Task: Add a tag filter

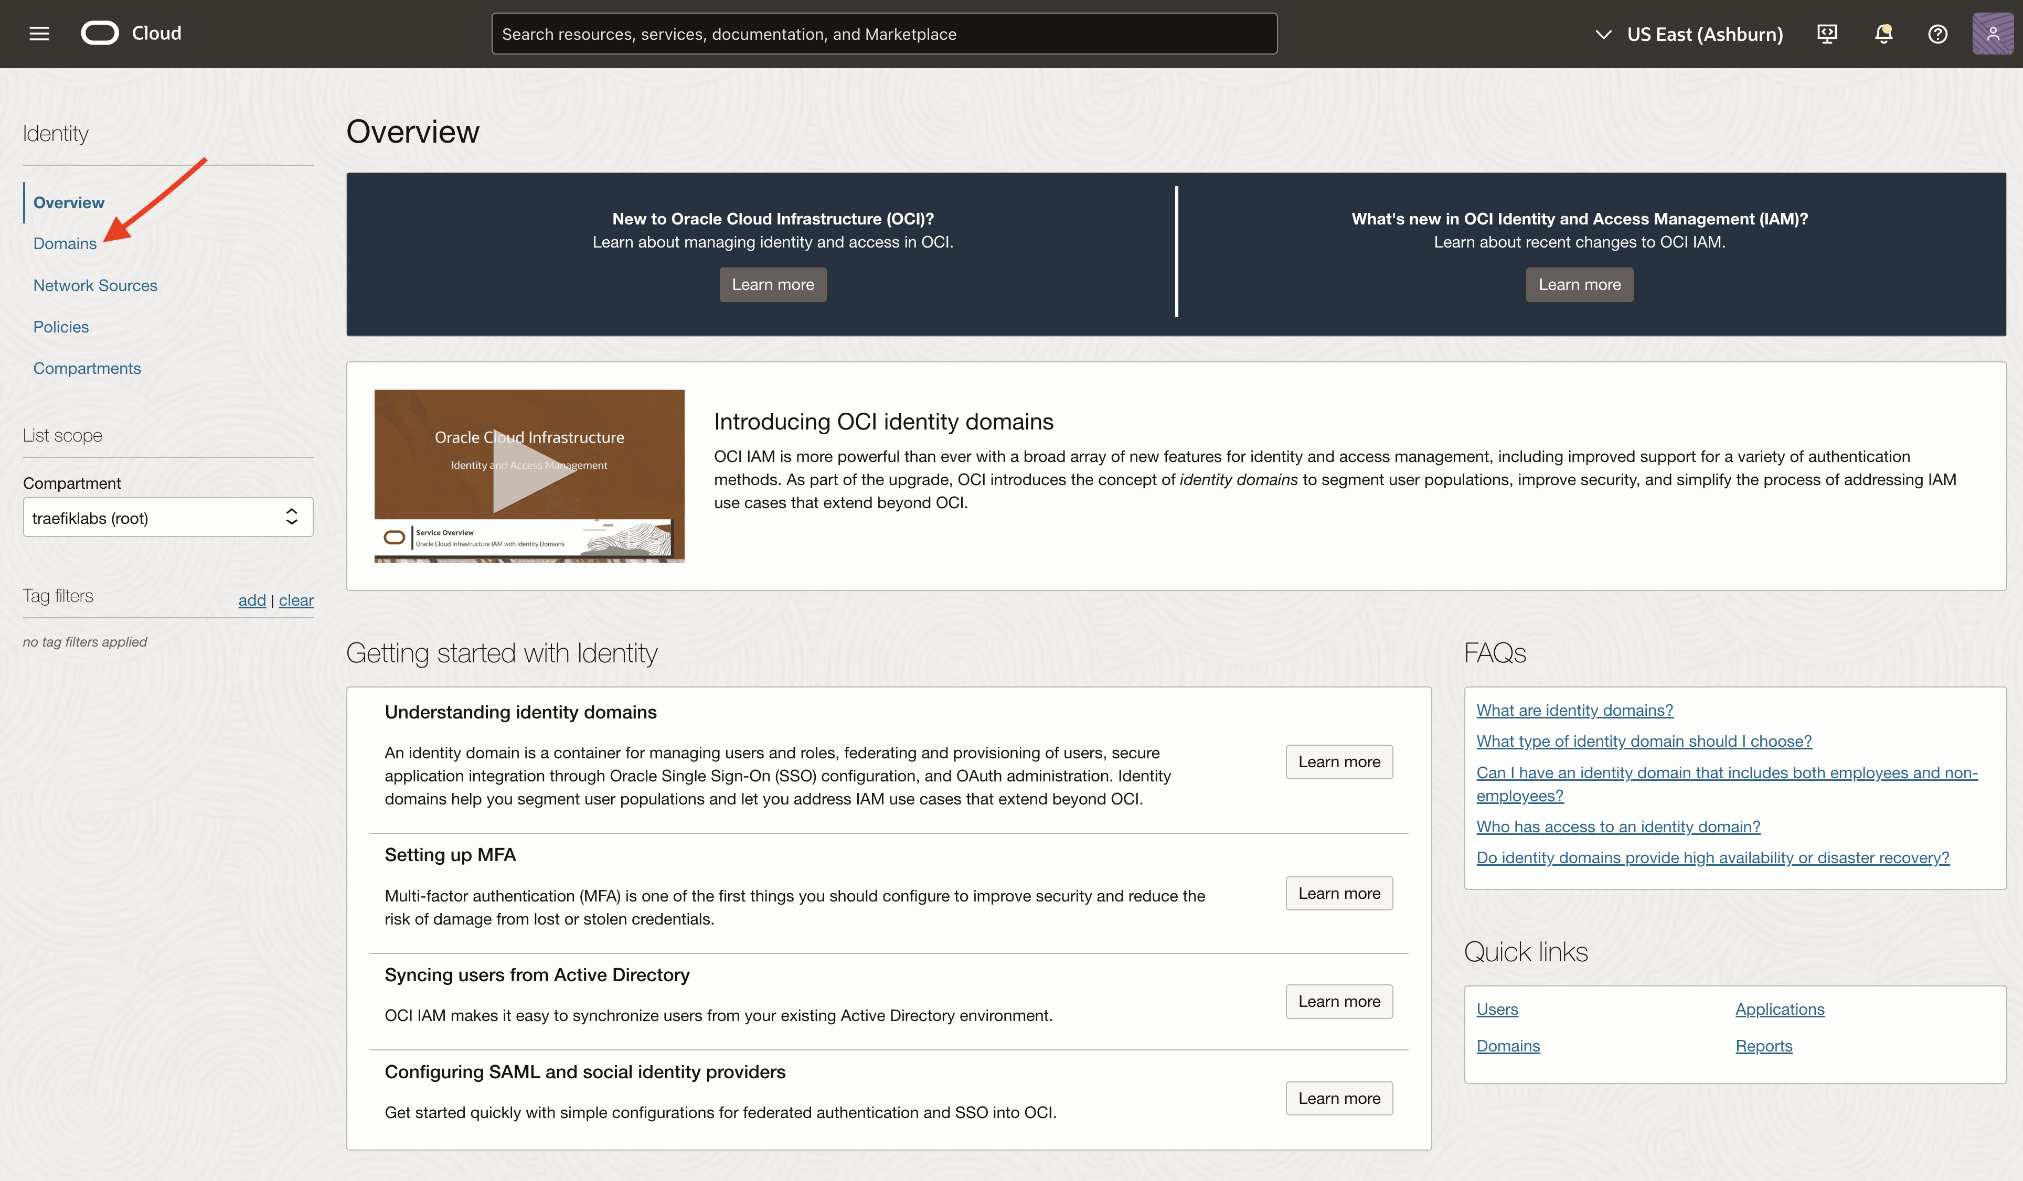Action: coord(251,600)
